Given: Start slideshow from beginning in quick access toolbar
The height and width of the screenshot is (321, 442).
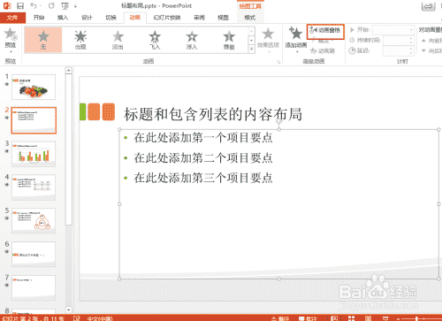Looking at the screenshot, I should point(65,5).
